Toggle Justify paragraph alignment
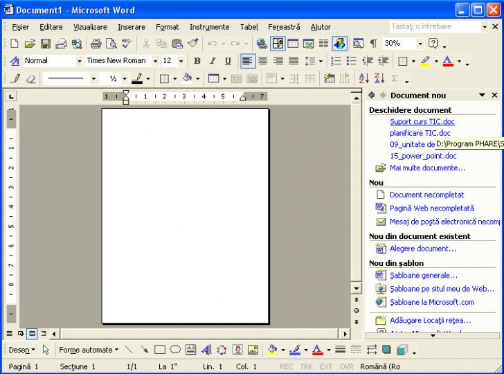Image resolution: width=504 pixels, height=374 pixels. (x=294, y=61)
